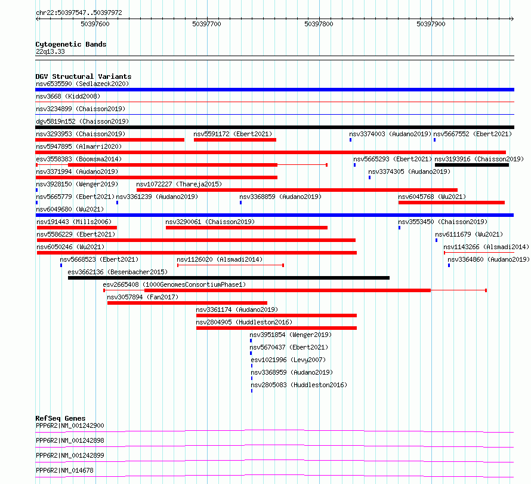Select nsv3928150 (Wenger2019) label
This screenshot has width=531, height=484.
tap(77, 184)
